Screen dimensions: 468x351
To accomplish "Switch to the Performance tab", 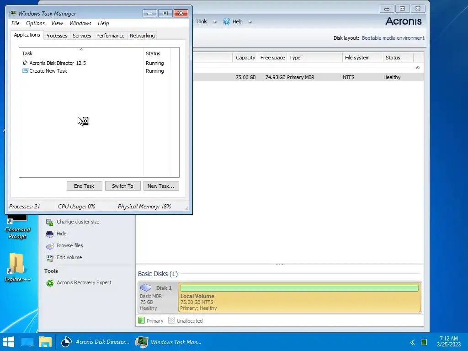I will [111, 36].
